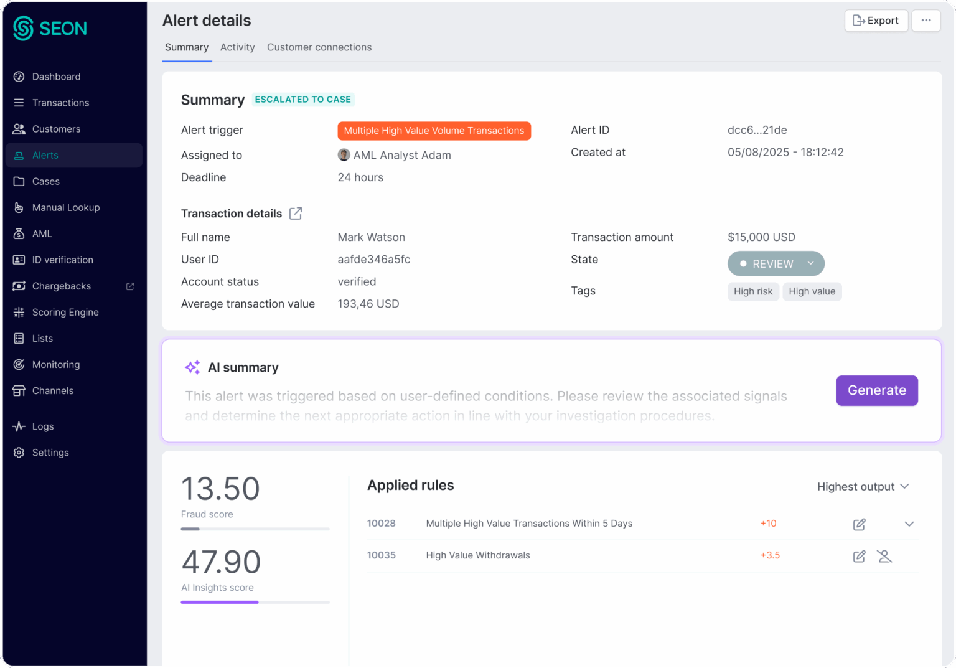Open the REVIEW state dropdown
Image resolution: width=956 pixels, height=668 pixels.
[776, 263]
